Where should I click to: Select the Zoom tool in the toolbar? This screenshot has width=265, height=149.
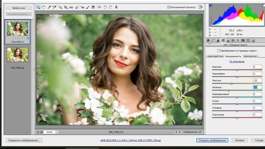coord(38,7)
